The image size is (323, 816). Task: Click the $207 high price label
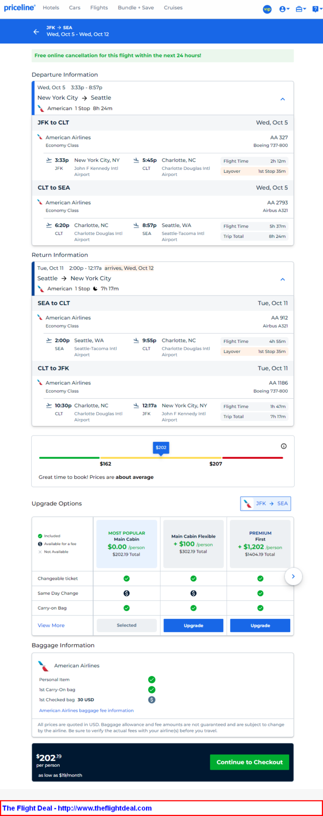point(216,464)
